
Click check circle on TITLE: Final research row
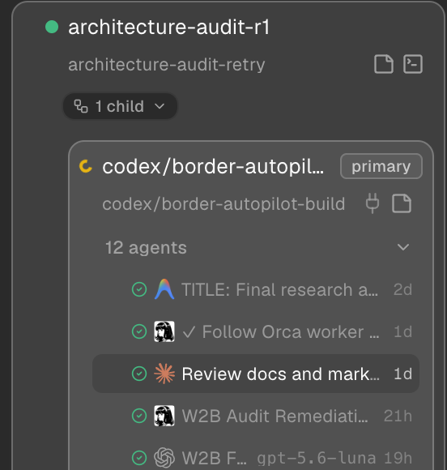tap(139, 289)
